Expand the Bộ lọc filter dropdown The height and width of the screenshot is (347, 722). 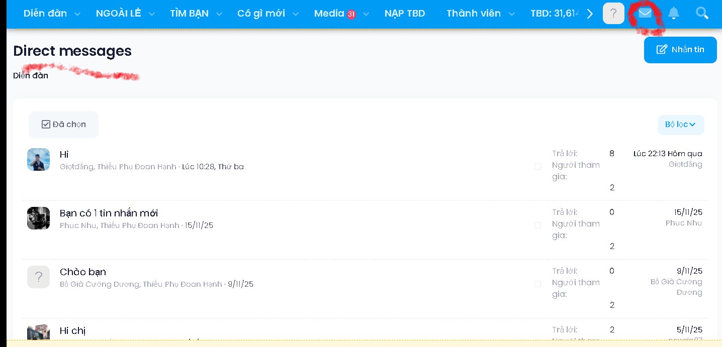click(x=680, y=125)
